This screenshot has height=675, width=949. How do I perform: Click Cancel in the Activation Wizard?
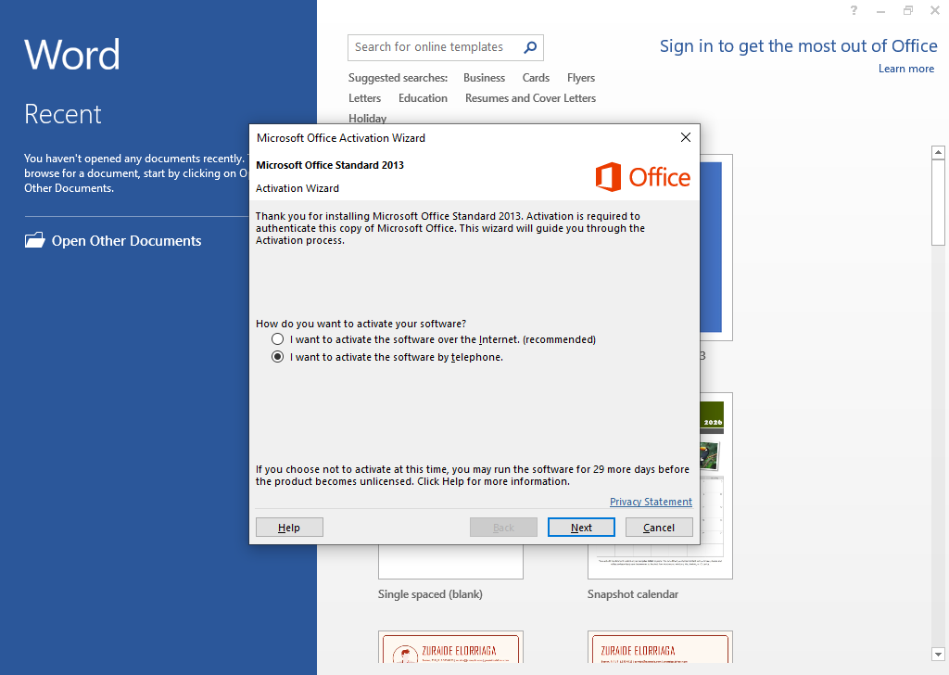click(659, 528)
